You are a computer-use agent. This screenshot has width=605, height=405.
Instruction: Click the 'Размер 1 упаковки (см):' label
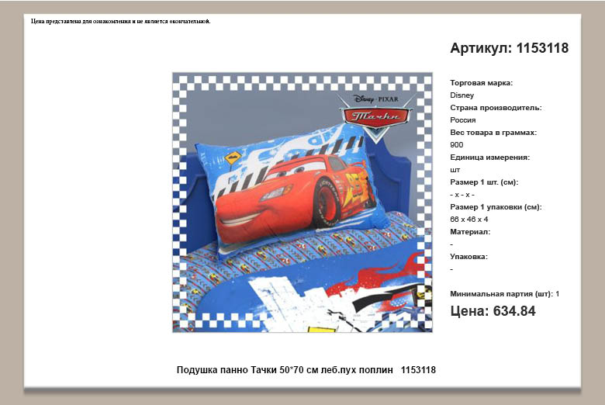pyautogui.click(x=496, y=207)
